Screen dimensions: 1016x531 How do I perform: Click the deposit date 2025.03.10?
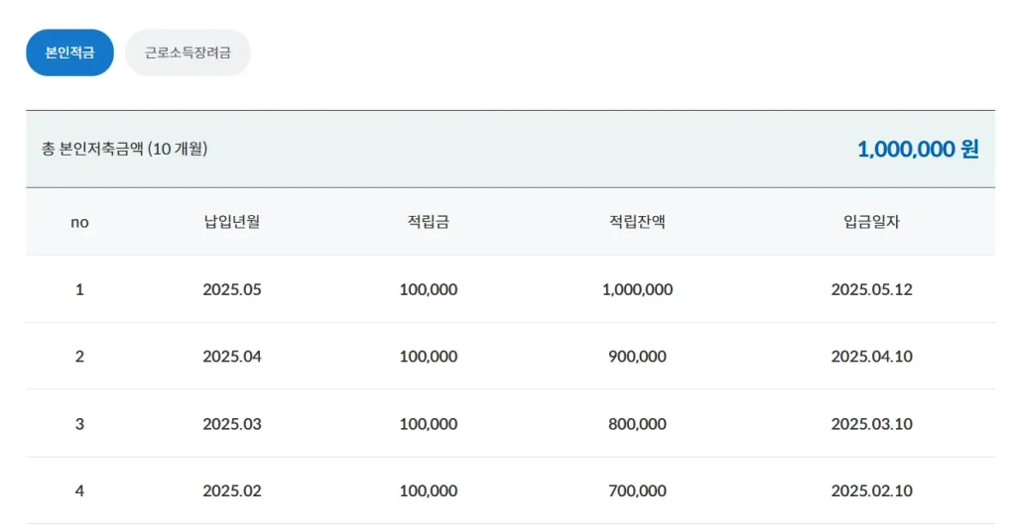[871, 424]
